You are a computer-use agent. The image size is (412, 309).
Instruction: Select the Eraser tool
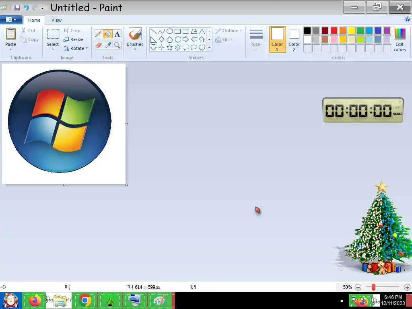click(98, 45)
